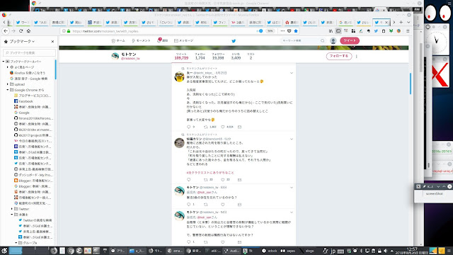Select the リスト count tab 2
The height and width of the screenshot is (255, 453).
point(251,57)
